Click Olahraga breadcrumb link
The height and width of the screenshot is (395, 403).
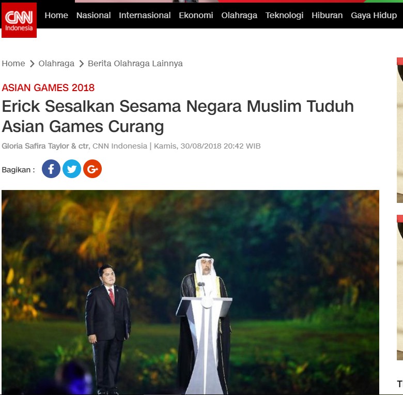coord(56,63)
